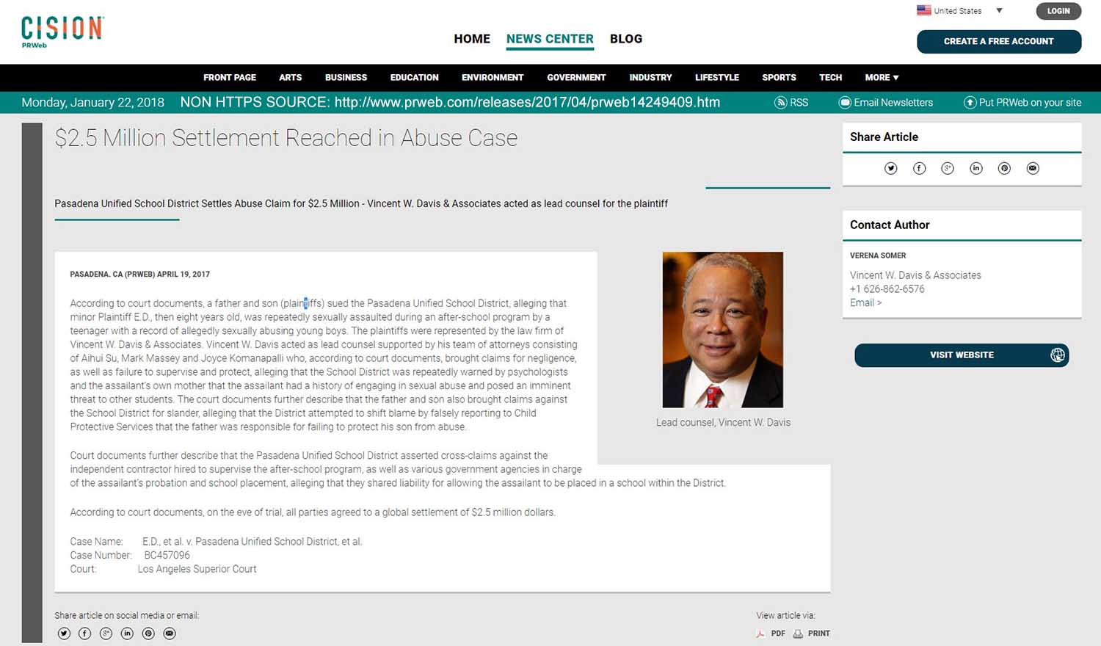Viewport: 1101px width, 646px height.
Task: Click Put PRWeb on your site
Action: (1022, 103)
